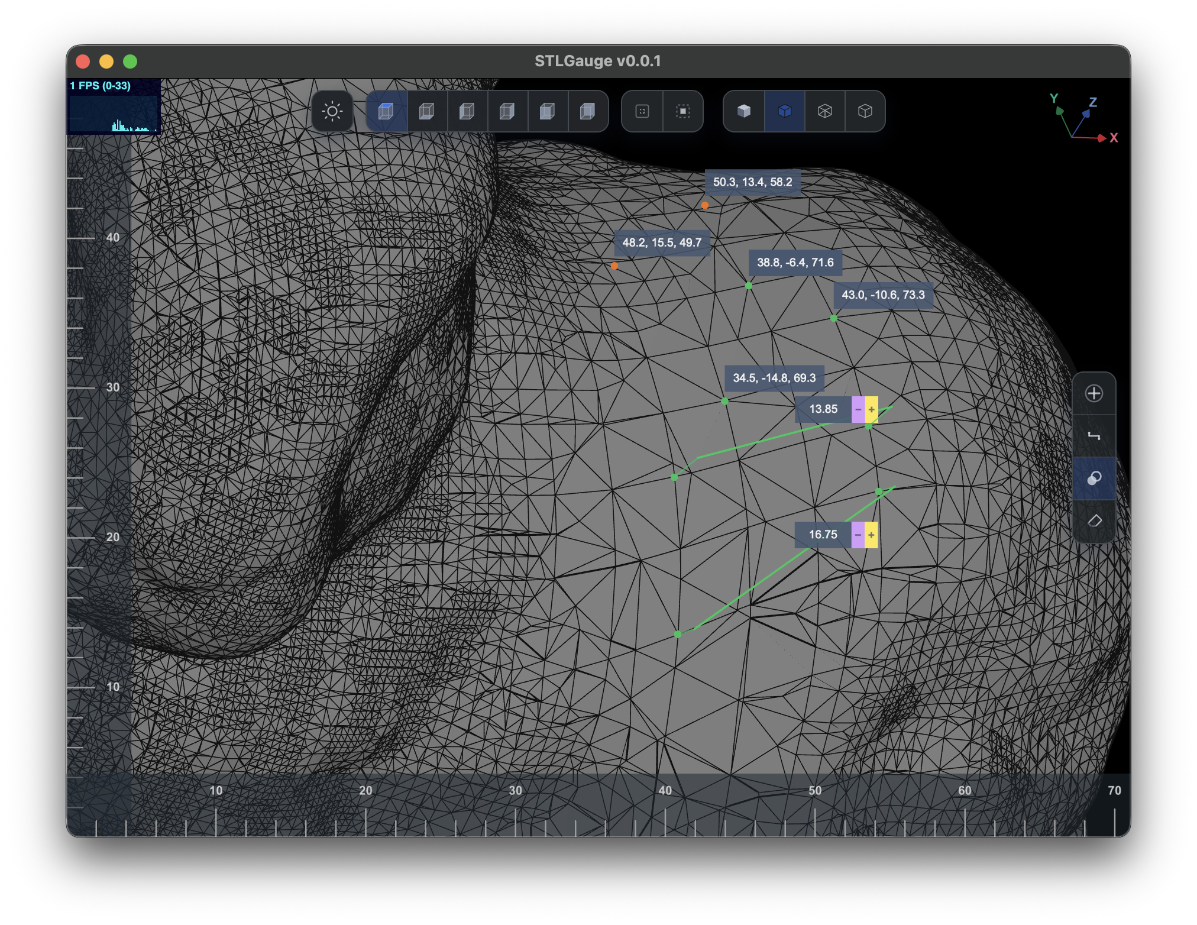Select the eraser tool

click(x=1094, y=521)
